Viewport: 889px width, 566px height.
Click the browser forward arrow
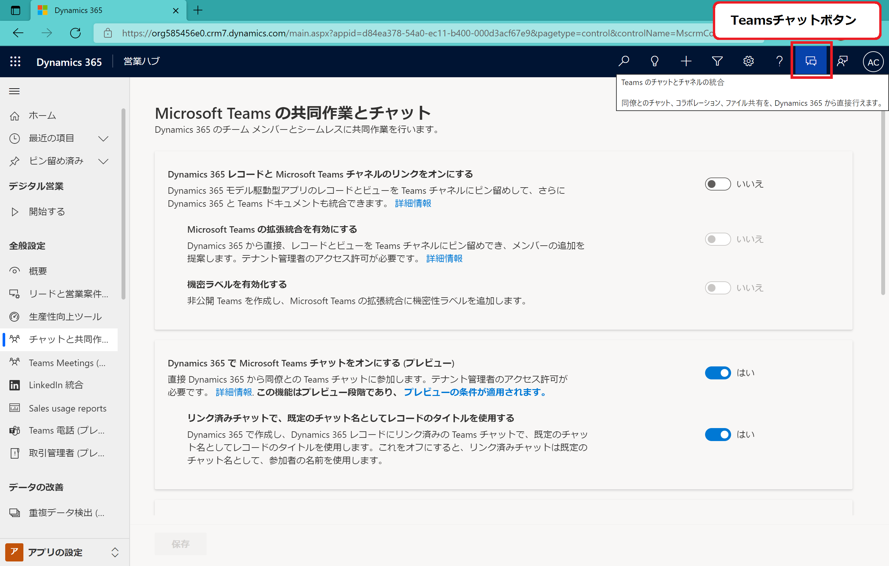[x=47, y=33]
